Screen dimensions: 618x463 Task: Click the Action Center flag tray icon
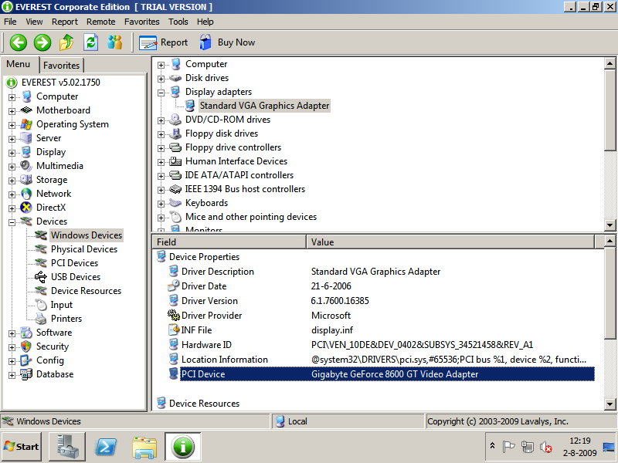(x=508, y=447)
